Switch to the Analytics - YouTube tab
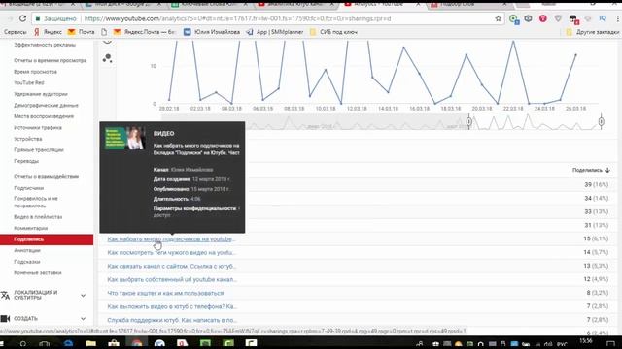622x349 pixels. pos(379,4)
